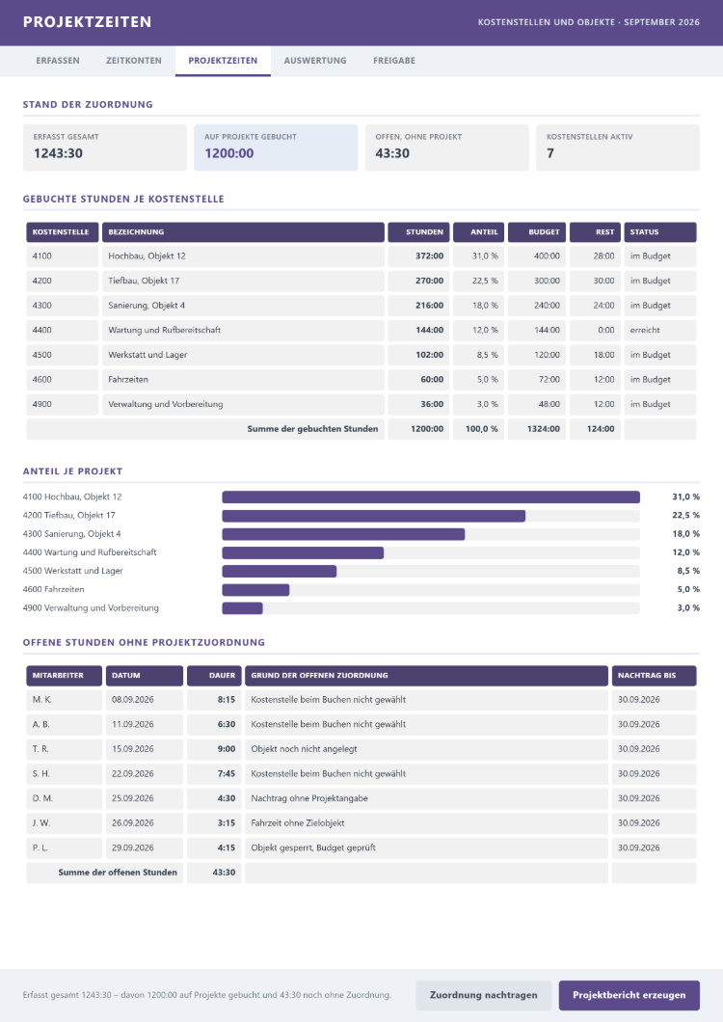
Task: Click the erreicht status cell
Action: click(x=659, y=331)
